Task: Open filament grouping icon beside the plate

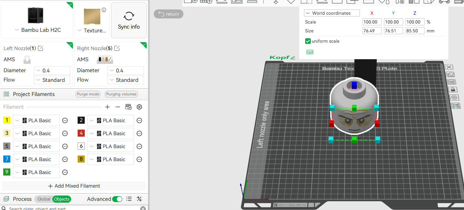Action: coord(456,105)
